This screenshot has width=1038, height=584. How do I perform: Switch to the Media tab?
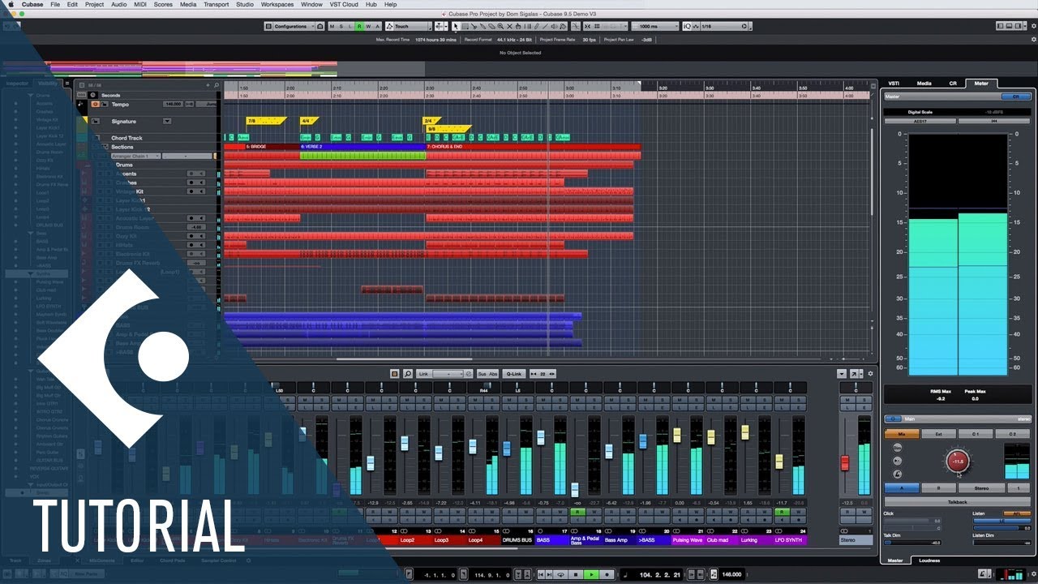(924, 83)
